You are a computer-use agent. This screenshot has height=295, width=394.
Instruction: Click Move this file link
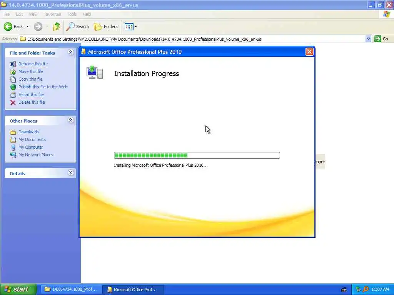(31, 71)
